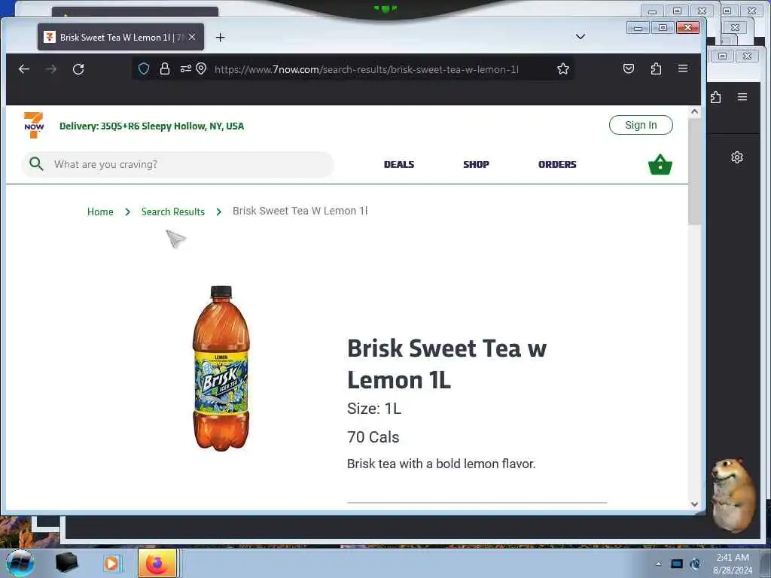Select the Brisk Sweet Tea W Lemon tab
Image resolution: width=771 pixels, height=578 pixels.
tap(120, 38)
